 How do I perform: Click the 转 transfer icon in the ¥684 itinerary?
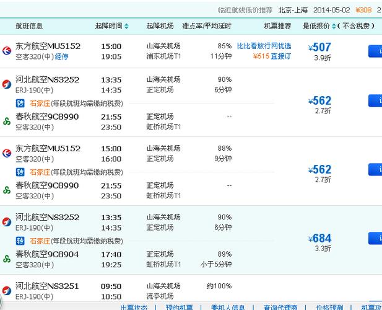pyautogui.click(x=20, y=241)
